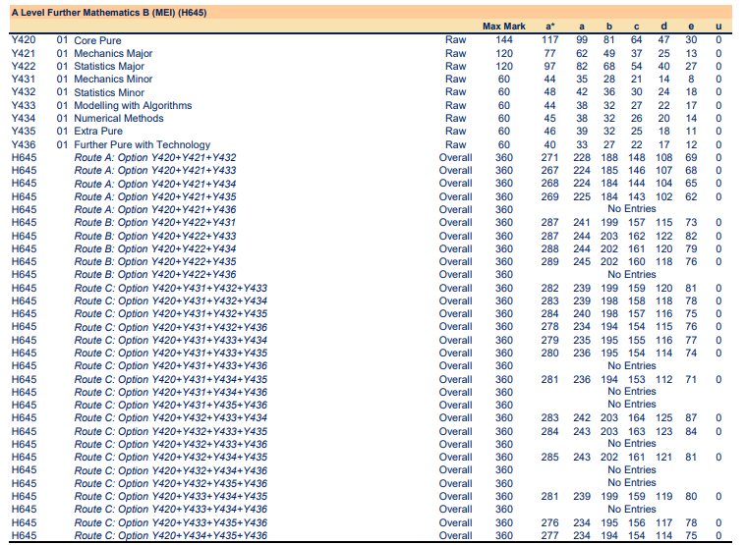This screenshot has height=545, width=746.
Task: Click a* value '48' in Statistics Minor row
Action: [x=550, y=92]
